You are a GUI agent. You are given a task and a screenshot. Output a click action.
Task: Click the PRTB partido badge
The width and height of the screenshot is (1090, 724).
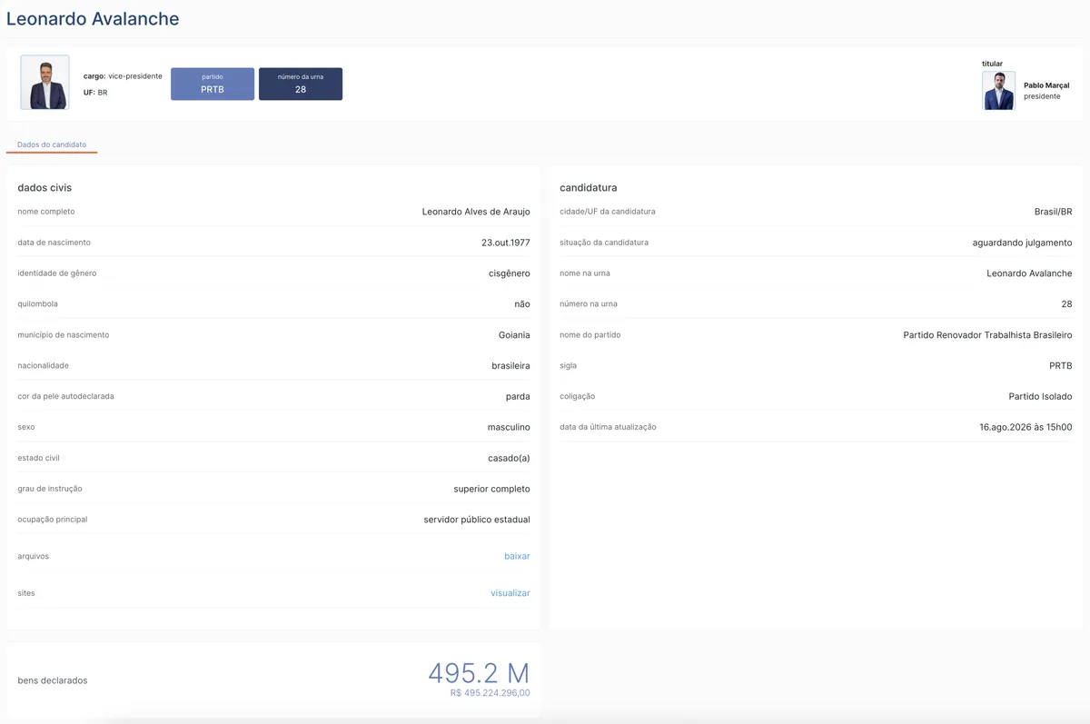click(x=213, y=84)
